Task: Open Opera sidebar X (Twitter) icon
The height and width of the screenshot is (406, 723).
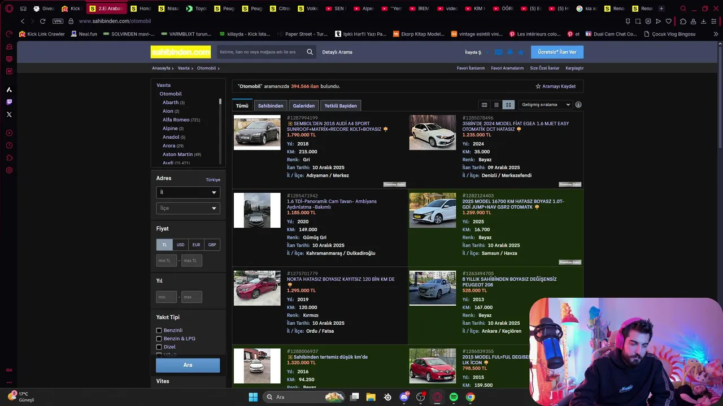Action: (x=9, y=114)
